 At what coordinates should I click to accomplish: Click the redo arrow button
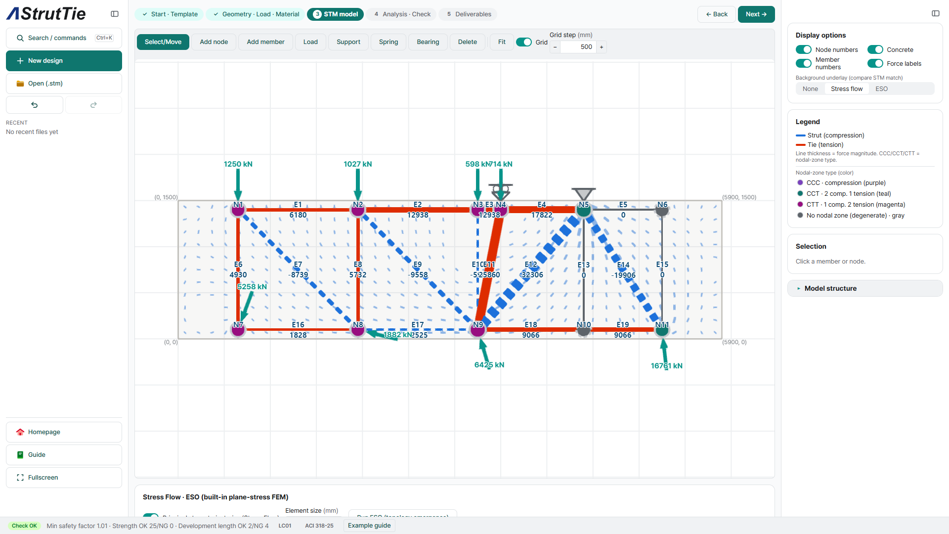point(93,105)
